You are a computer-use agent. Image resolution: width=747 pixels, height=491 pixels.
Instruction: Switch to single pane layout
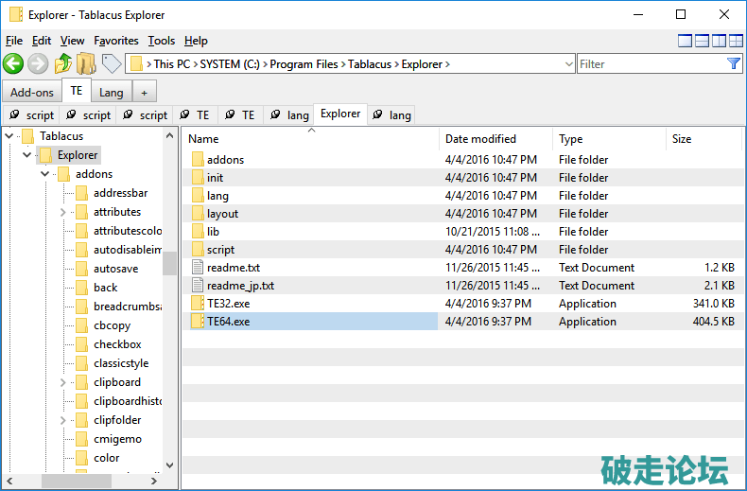pyautogui.click(x=685, y=41)
